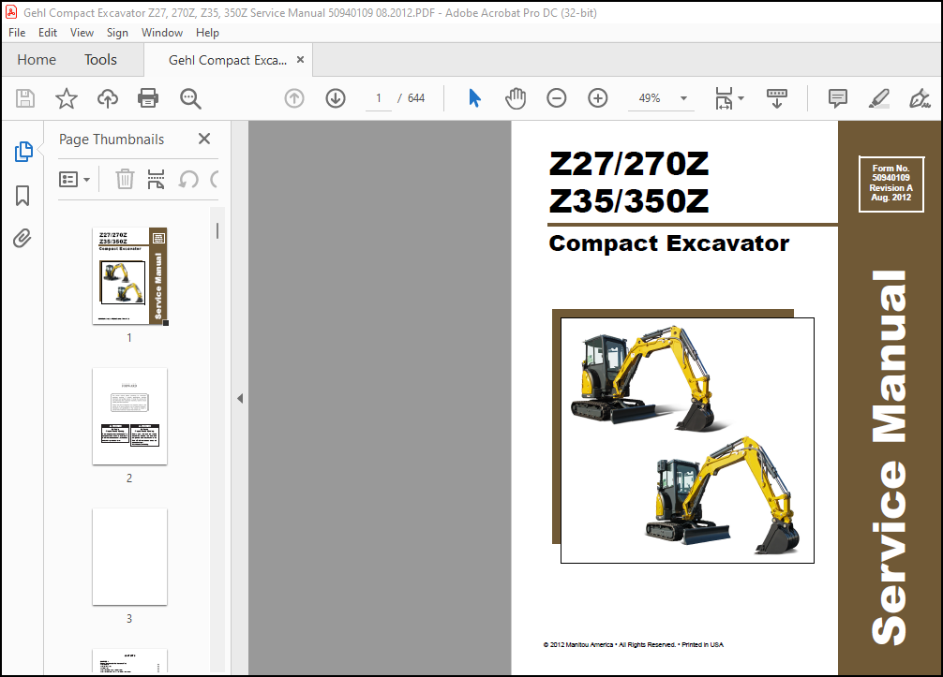The height and width of the screenshot is (677, 943).
Task: Select the Gehl Compact Exca... document tab
Action: tap(228, 60)
